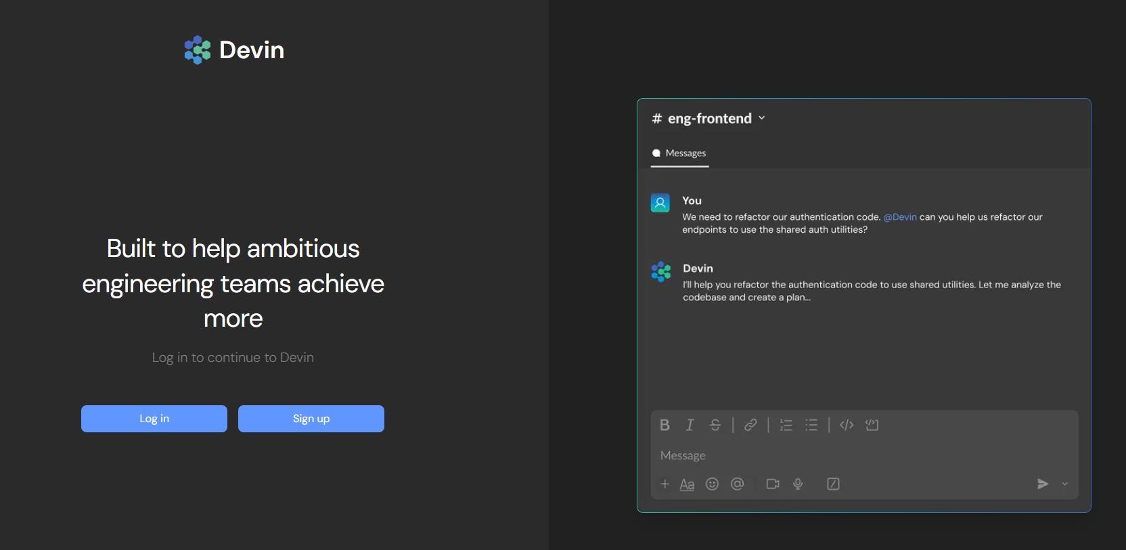Insert a bulleted list
This screenshot has height=550, width=1126.
(811, 425)
